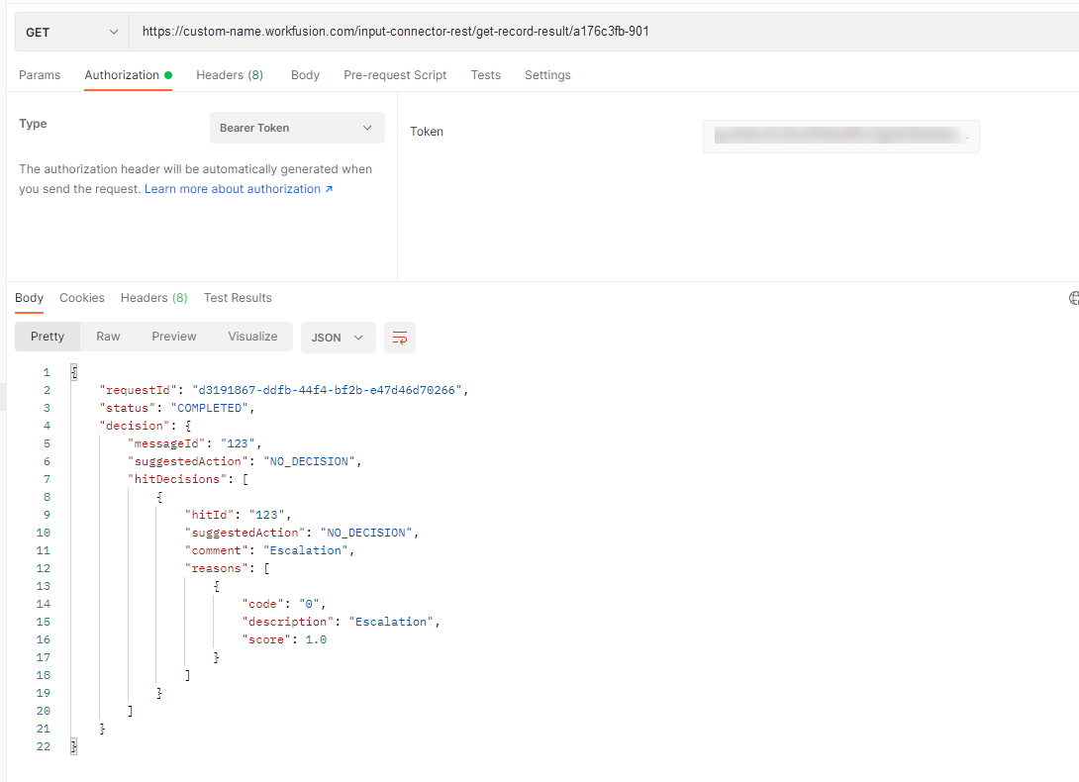Select the Pretty view button

(48, 337)
